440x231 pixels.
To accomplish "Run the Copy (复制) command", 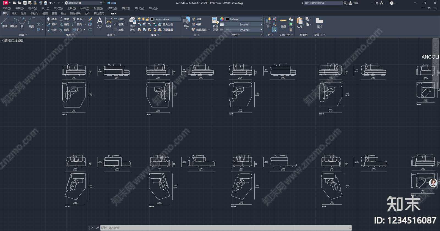I will click(51, 24).
